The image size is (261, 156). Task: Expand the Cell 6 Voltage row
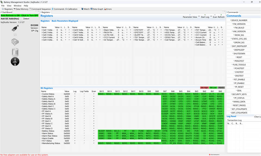(x=73, y=30)
